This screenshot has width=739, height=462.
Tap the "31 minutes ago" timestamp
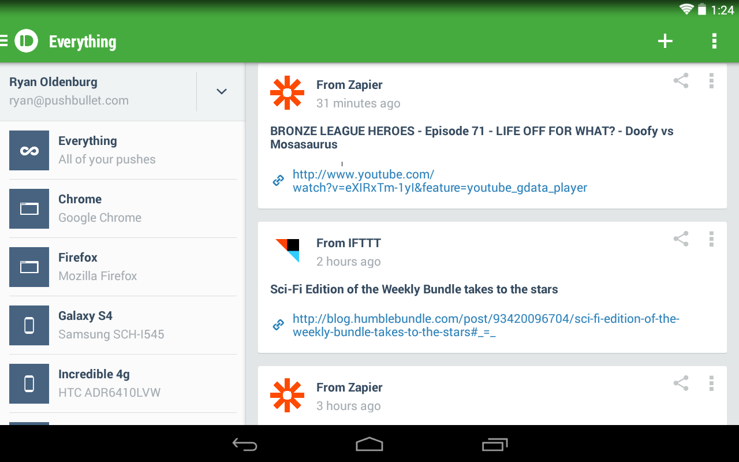358,103
